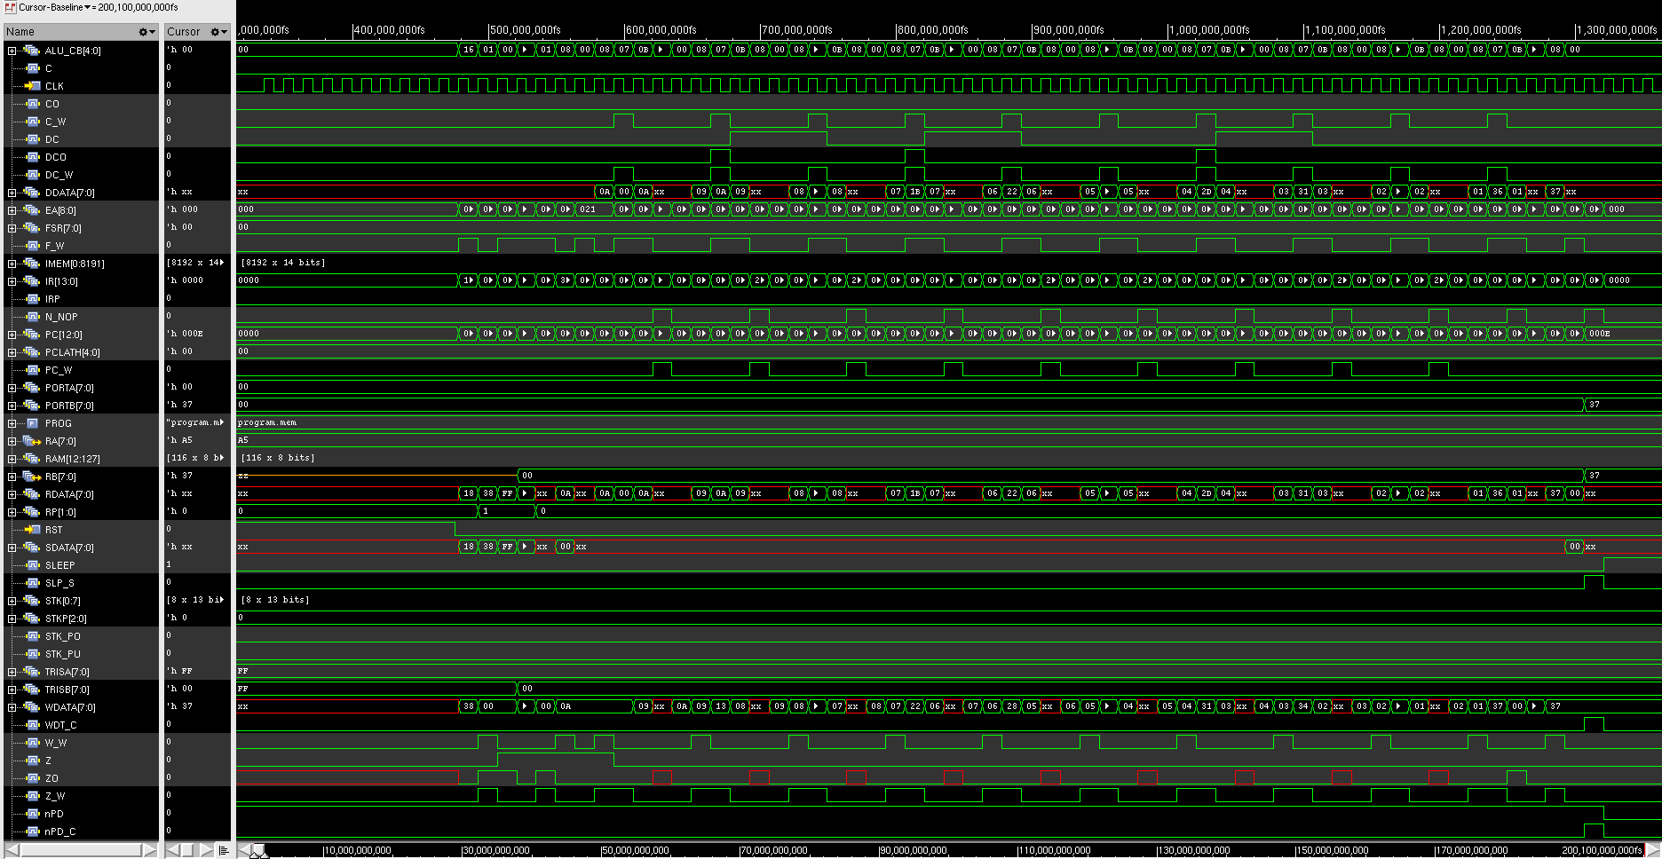The image size is (1662, 859).
Task: Click the W_W signal wave icon
Action: (32, 743)
